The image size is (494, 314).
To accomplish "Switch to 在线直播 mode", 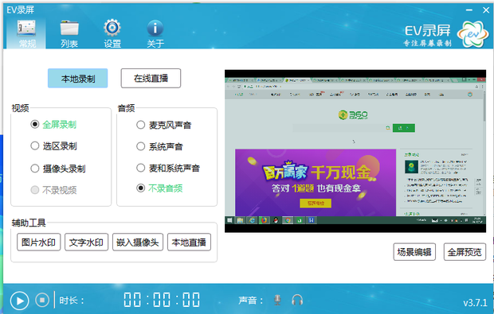I will 151,78.
